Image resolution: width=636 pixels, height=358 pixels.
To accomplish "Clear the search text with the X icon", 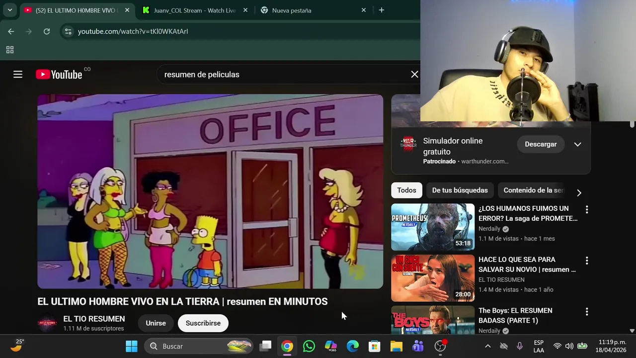I will (x=414, y=75).
